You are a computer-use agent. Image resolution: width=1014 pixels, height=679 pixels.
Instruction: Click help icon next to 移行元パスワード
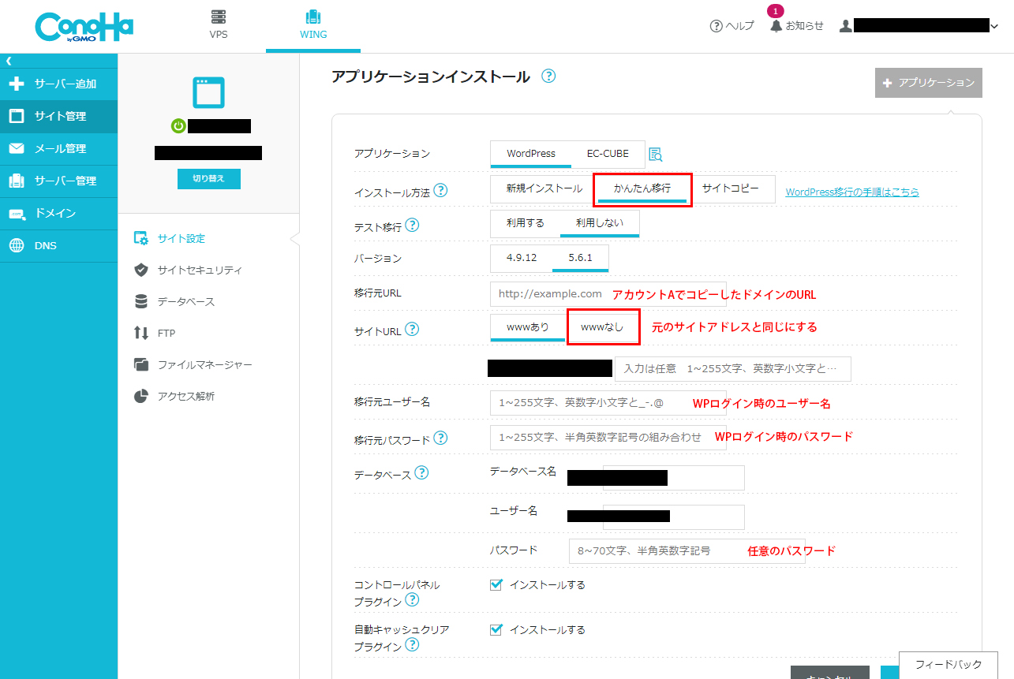point(440,438)
